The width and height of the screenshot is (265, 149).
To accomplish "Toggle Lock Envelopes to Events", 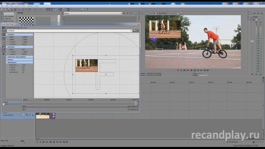I will 60,10.
